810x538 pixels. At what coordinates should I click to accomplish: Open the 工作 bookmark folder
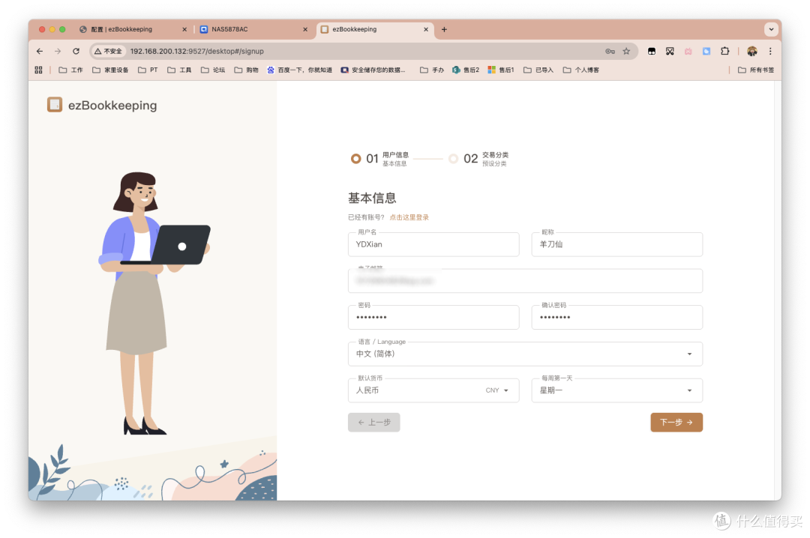pos(70,70)
